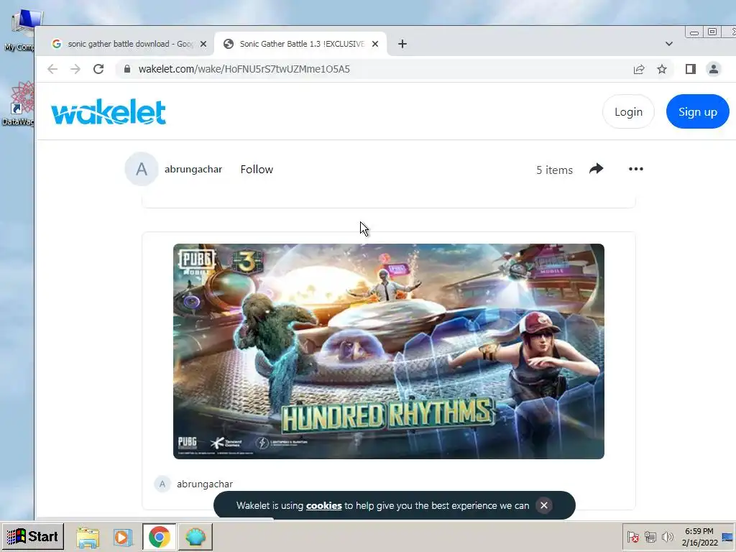Reload the Wakelet page

point(98,70)
